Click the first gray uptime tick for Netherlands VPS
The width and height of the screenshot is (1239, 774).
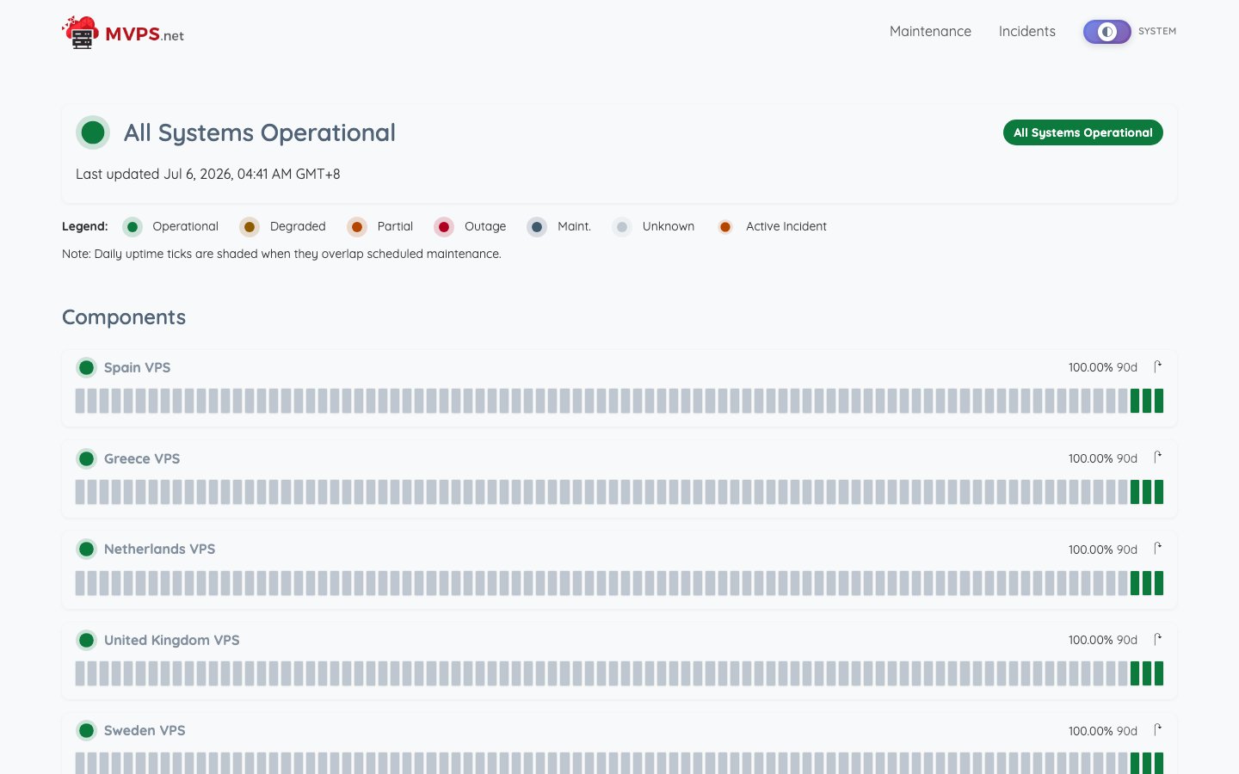(x=80, y=583)
